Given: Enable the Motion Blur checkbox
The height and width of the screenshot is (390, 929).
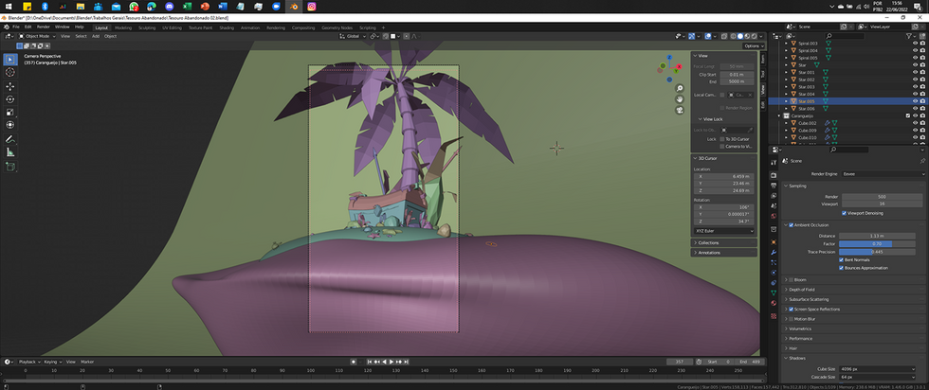Looking at the screenshot, I should pos(791,319).
